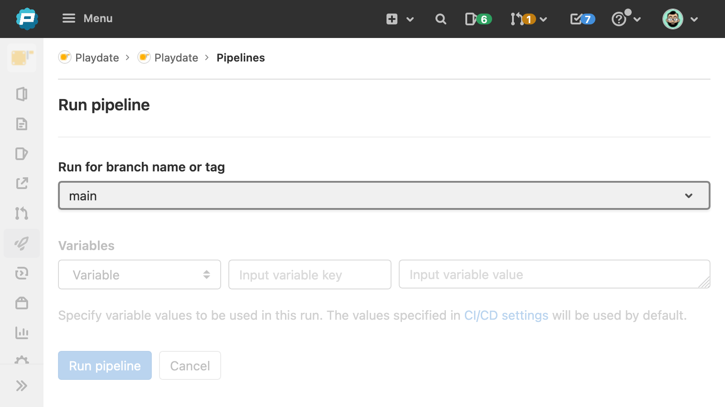This screenshot has height=407, width=725.
Task: Open the CI/CD rocket icon in sidebar
Action: click(22, 243)
